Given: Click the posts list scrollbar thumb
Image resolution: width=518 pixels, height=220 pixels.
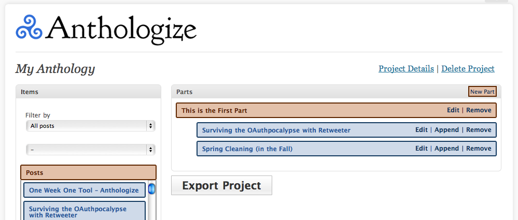Looking at the screenshot, I should coord(151,189).
